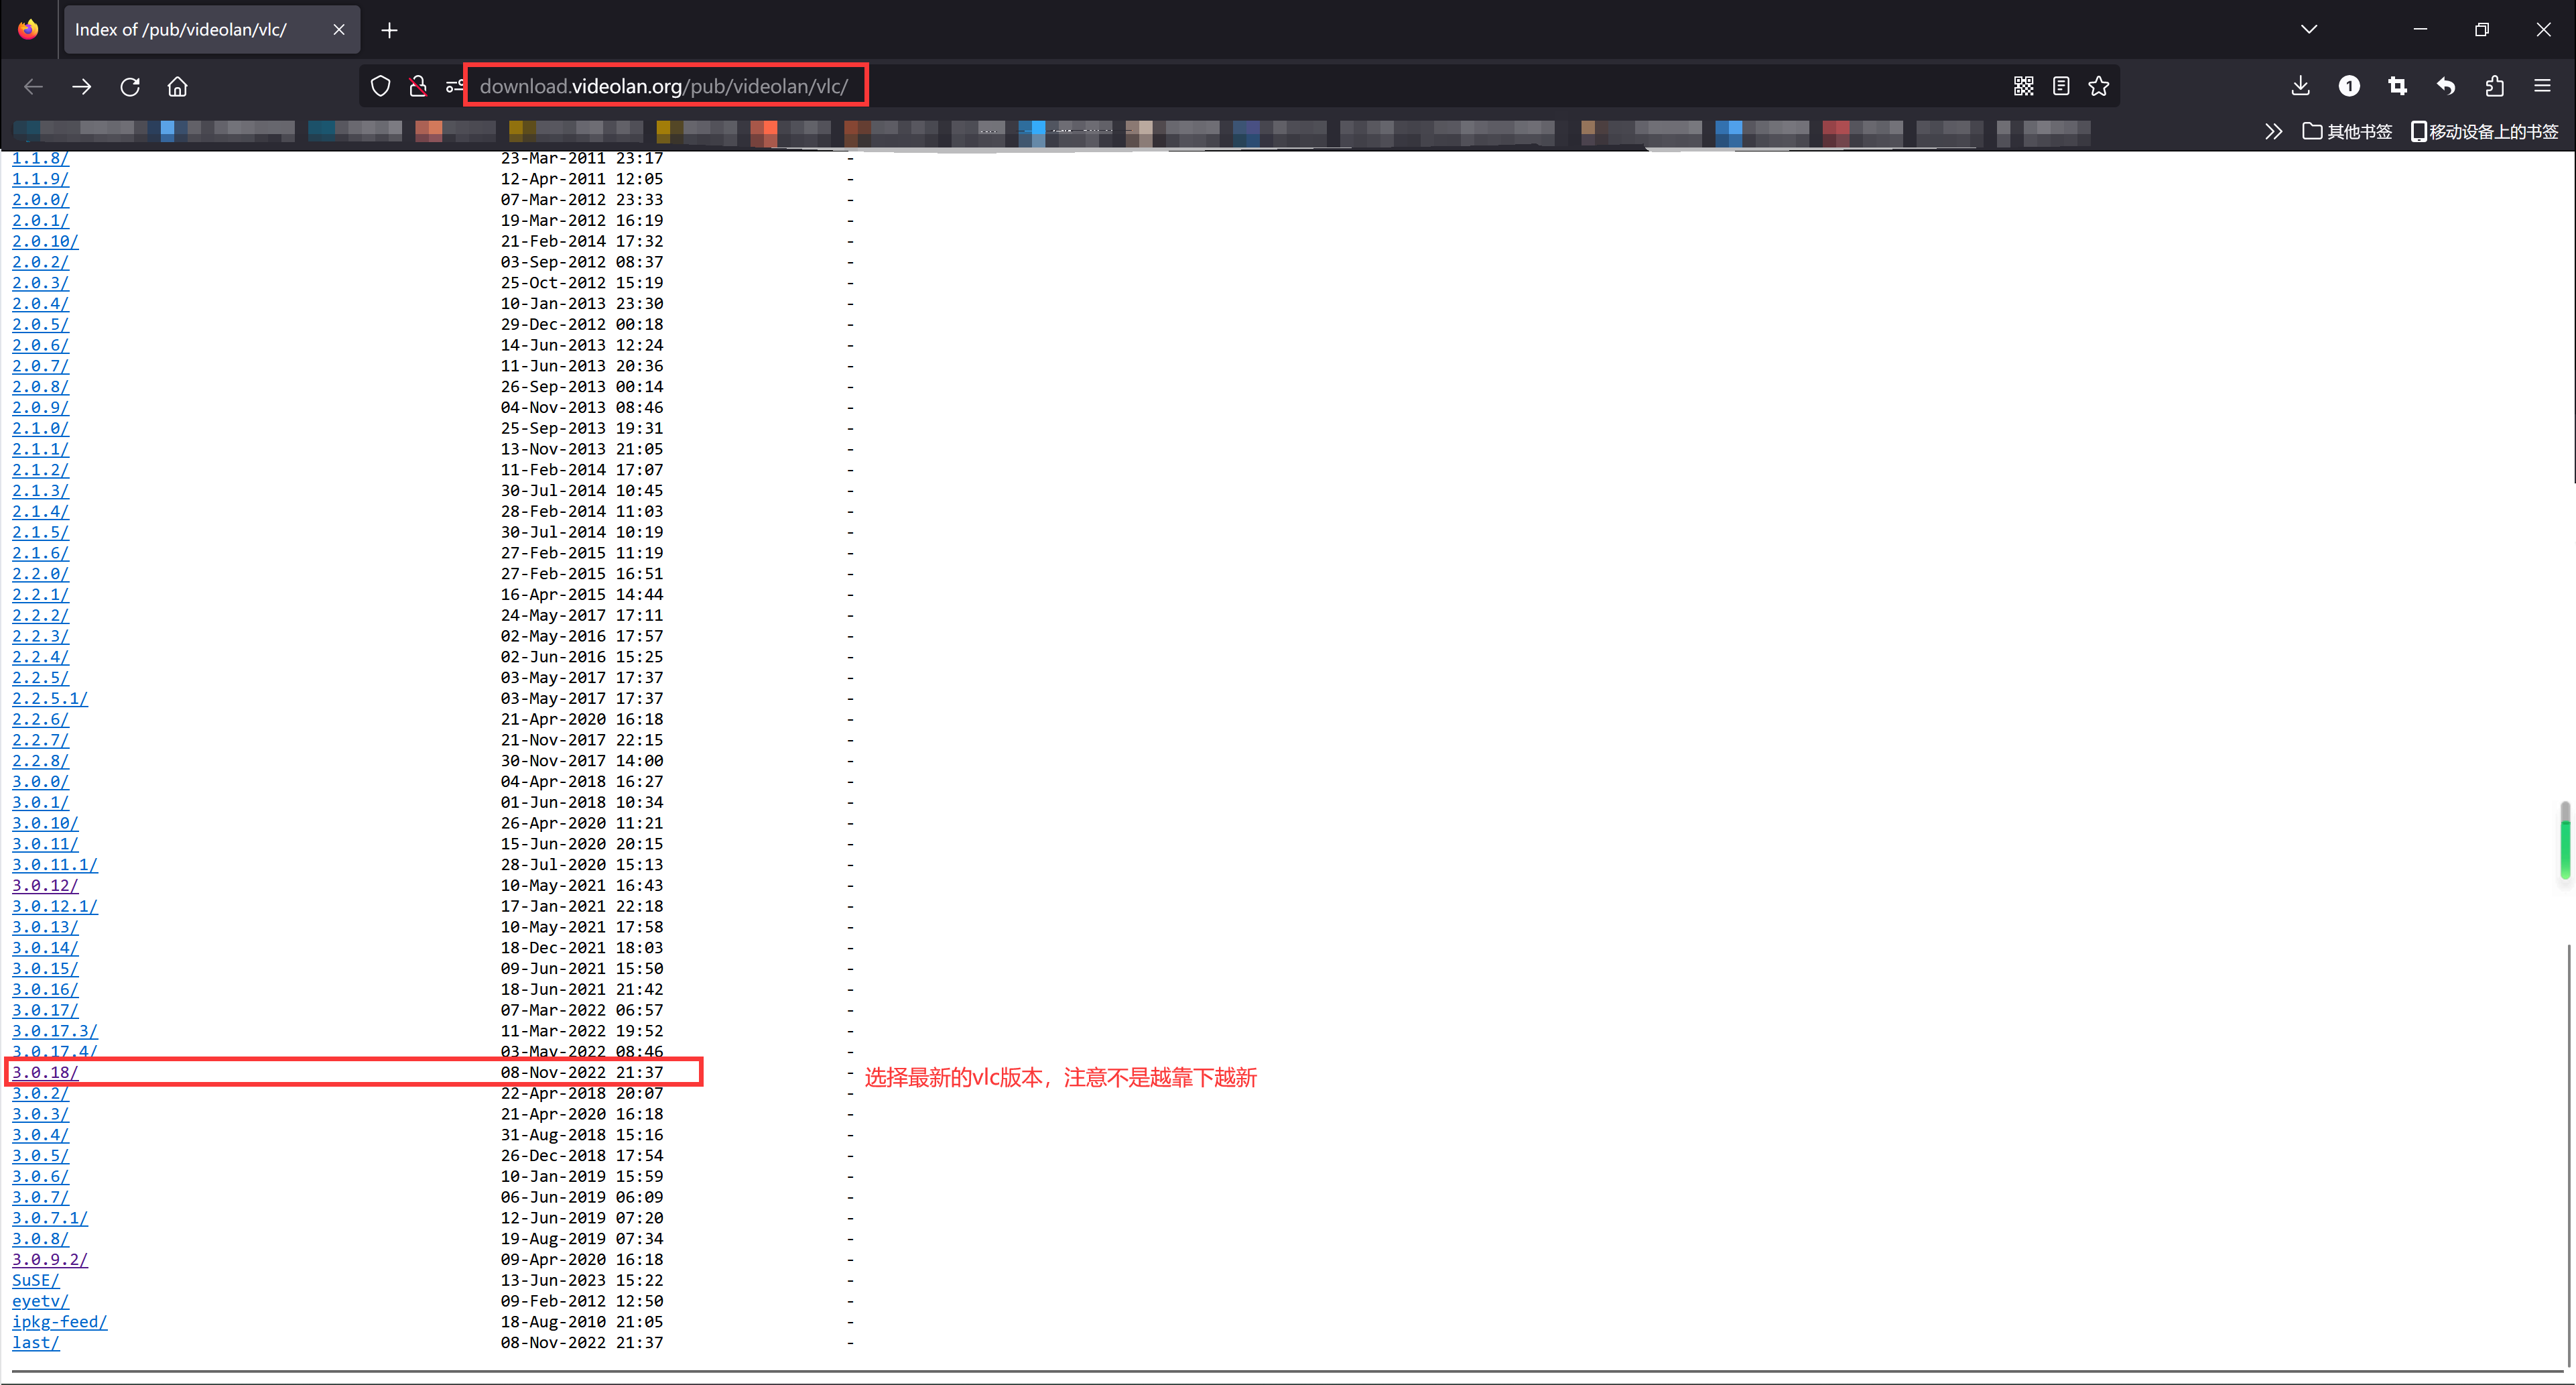Click the screenshot crop tool icon
Viewport: 2576px width, 1385px height.
tap(2397, 86)
